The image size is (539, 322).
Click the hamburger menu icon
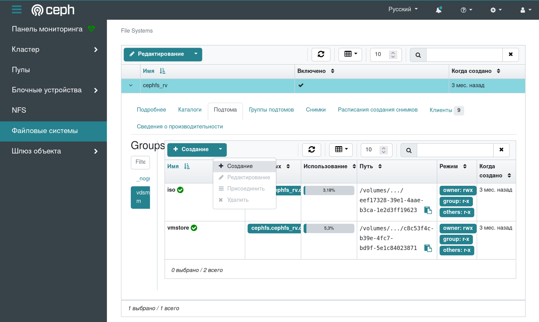[17, 10]
